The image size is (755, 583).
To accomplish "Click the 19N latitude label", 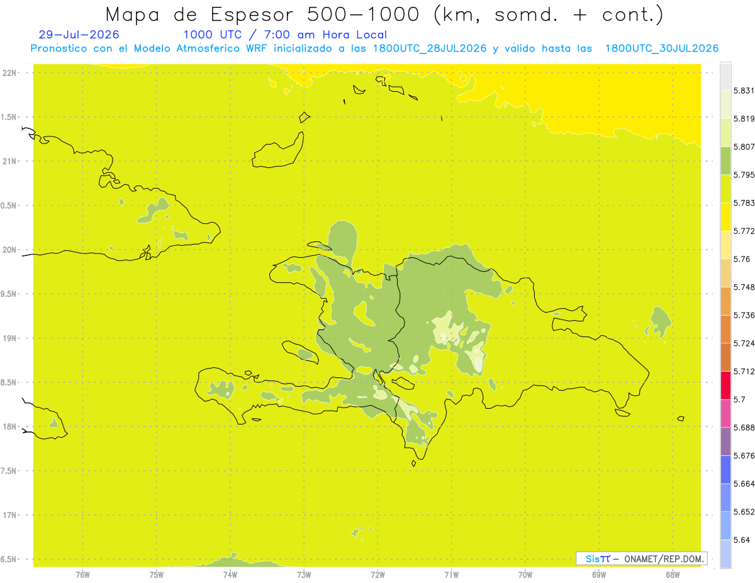I will [x=10, y=338].
